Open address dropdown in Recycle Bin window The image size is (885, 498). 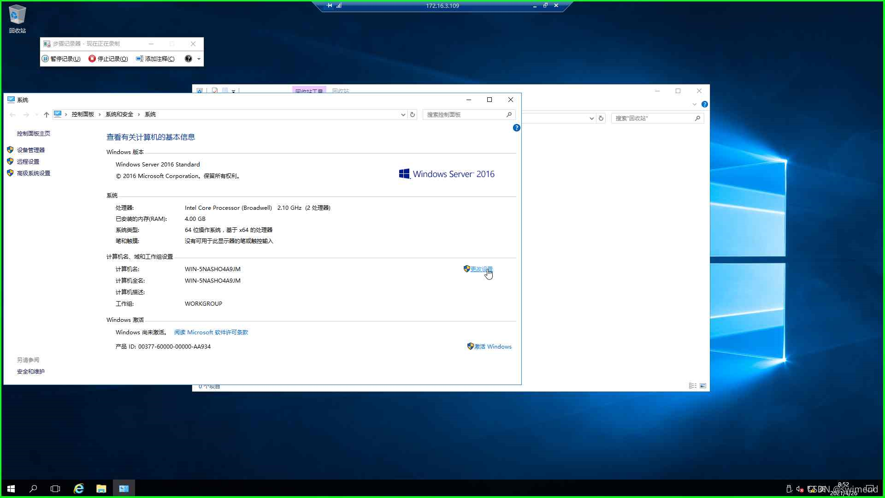pyautogui.click(x=592, y=119)
